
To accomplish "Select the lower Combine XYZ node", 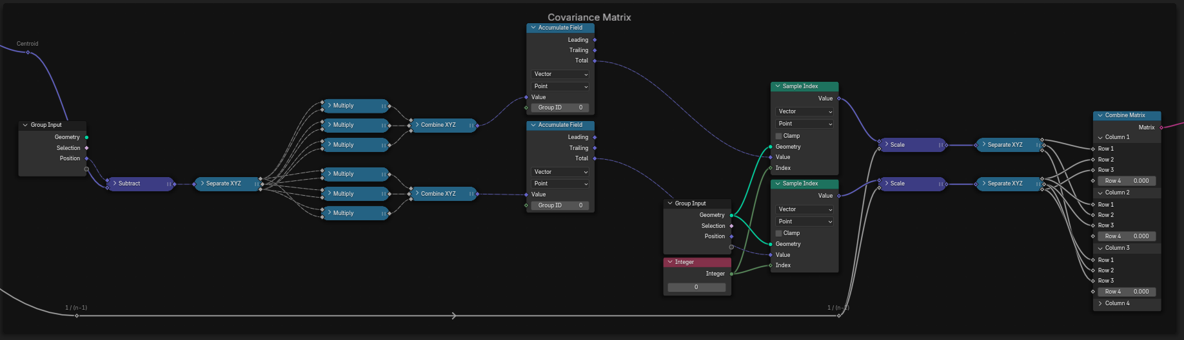I will [444, 194].
